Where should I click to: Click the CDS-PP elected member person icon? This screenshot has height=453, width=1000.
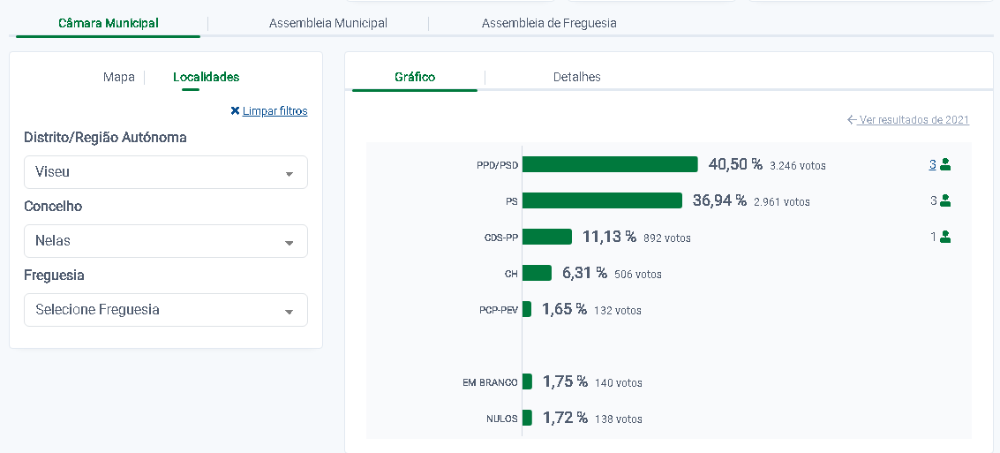(x=945, y=237)
